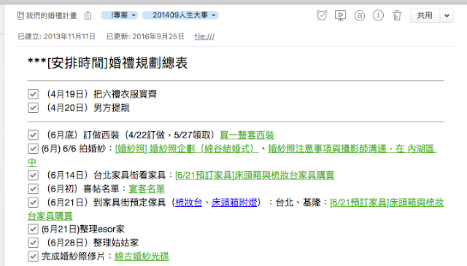Open the blue 床頭箱附燈 link
This screenshot has width=467, height=266.
click(234, 203)
